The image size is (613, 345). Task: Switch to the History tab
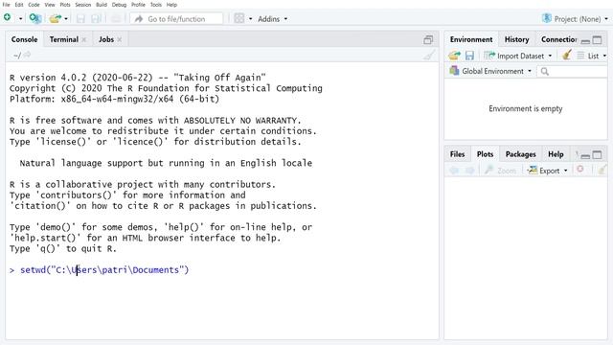[516, 39]
